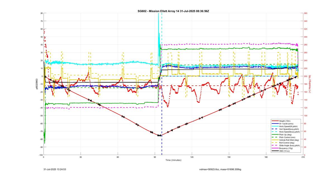Image resolution: width=335 pixels, height=174 pixels.
Task: Select the 'Glide Angle (buoy,pitch)' legend label
Action: coord(289,145)
